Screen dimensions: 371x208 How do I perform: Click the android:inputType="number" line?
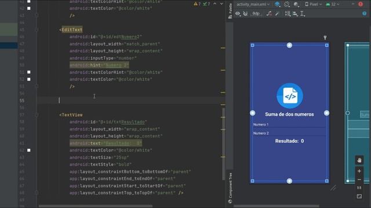[x=103, y=58]
